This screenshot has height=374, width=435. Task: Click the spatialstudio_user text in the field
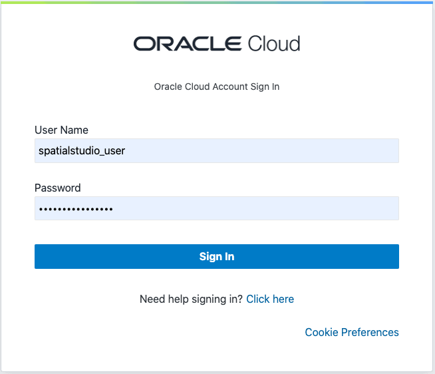click(x=82, y=151)
